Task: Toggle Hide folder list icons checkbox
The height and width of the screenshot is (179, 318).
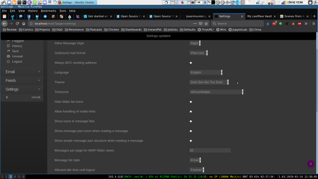Action: (x=191, y=102)
